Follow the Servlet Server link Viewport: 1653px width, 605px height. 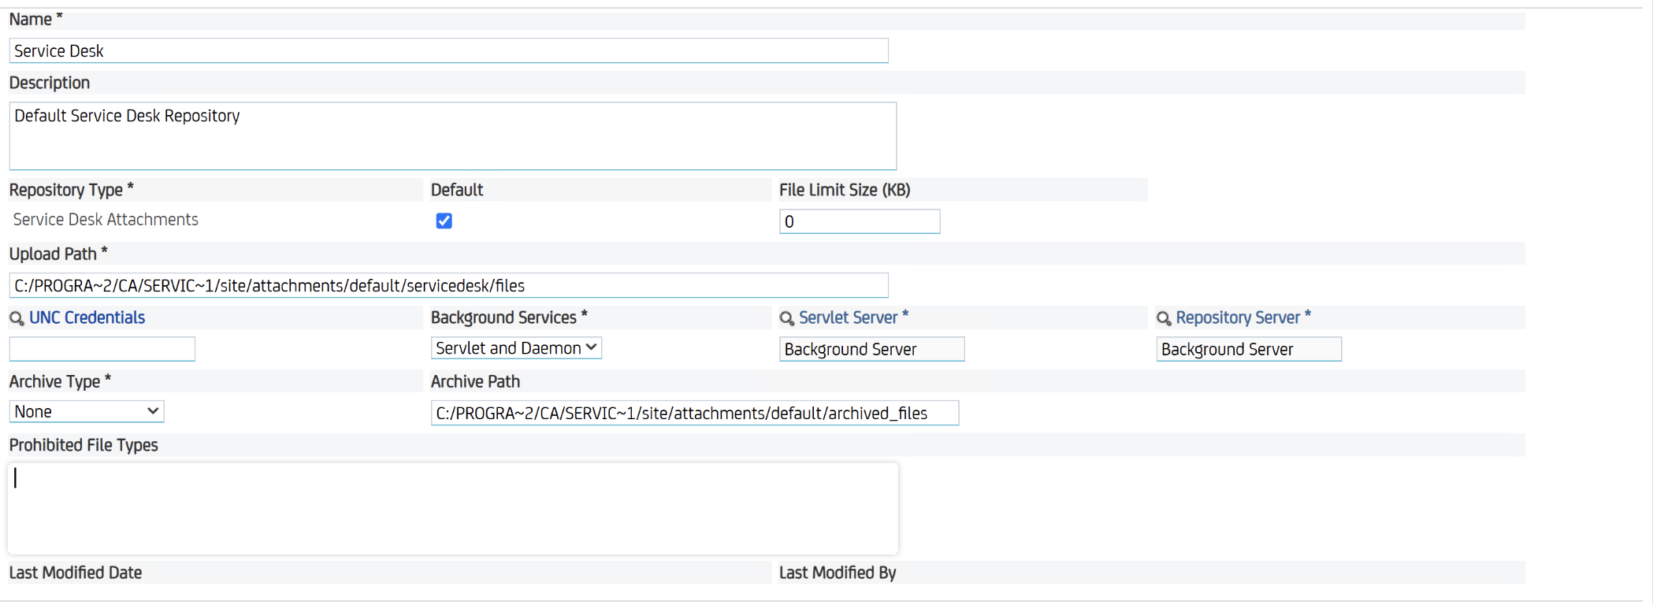[848, 317]
